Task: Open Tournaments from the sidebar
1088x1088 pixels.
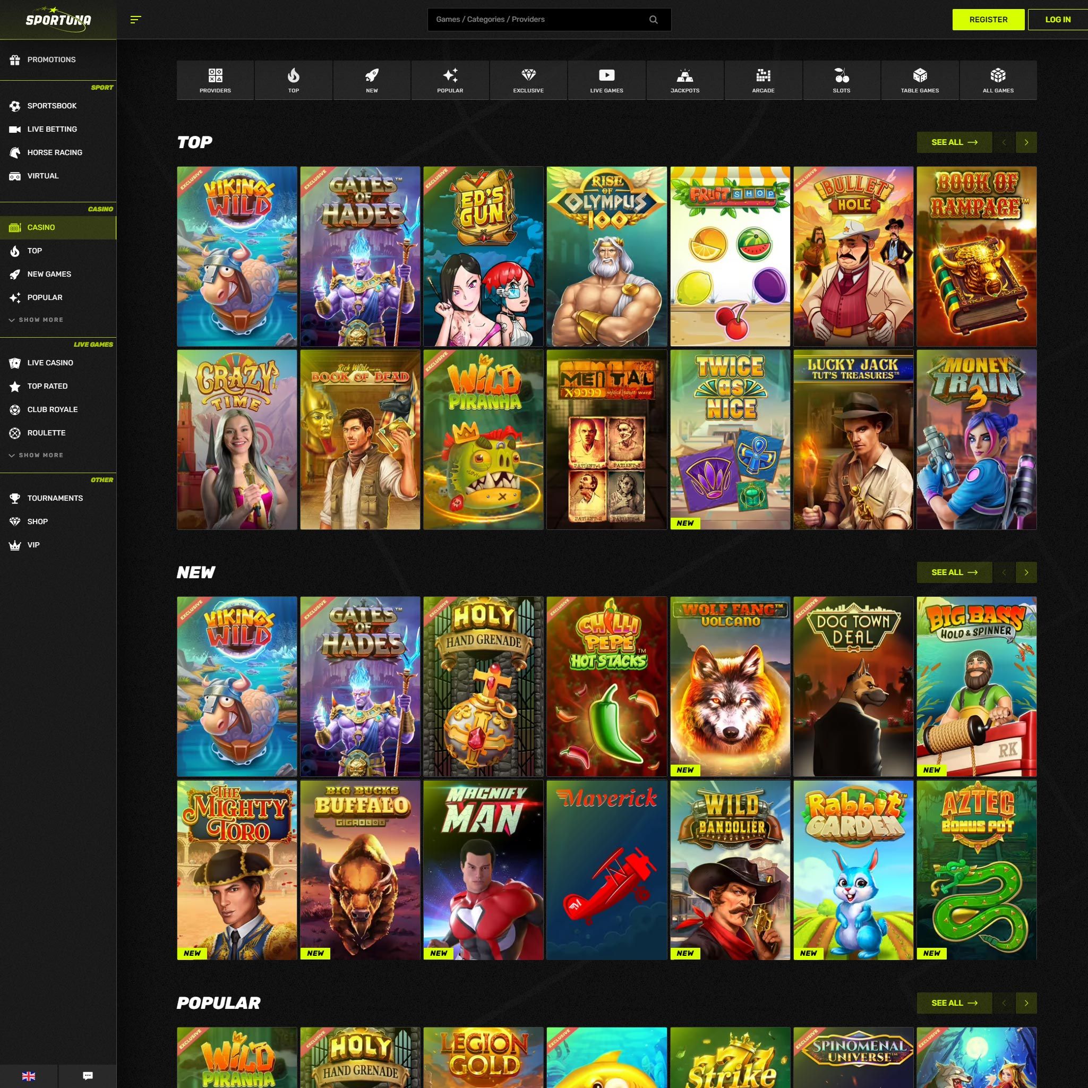Action: (x=55, y=499)
